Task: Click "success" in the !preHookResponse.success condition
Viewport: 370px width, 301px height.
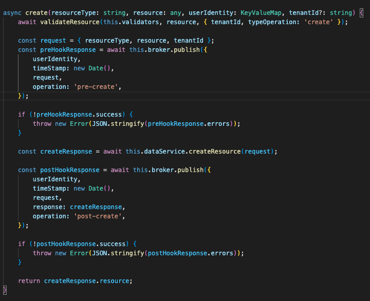Action: [109, 115]
